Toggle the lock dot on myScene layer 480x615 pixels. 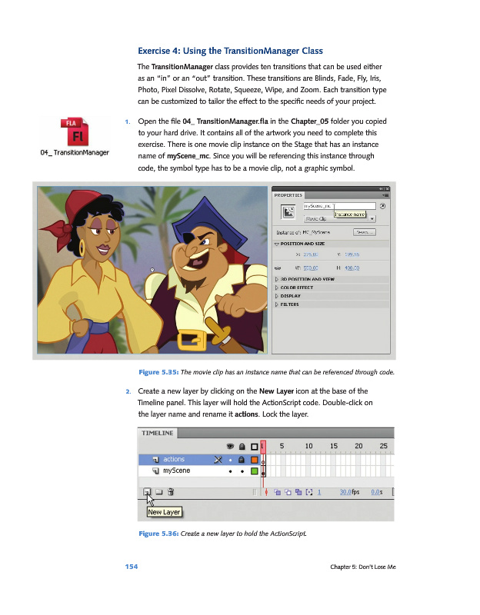pos(242,470)
